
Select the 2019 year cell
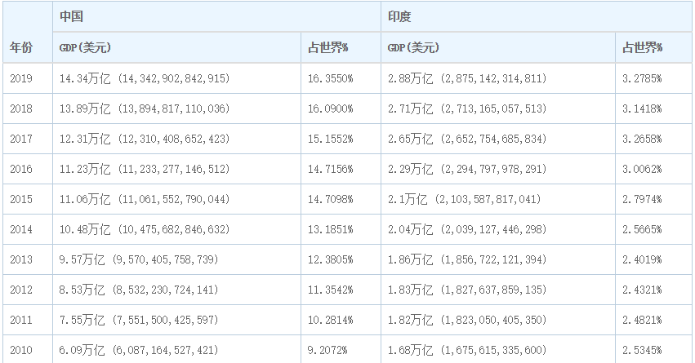click(x=28, y=78)
